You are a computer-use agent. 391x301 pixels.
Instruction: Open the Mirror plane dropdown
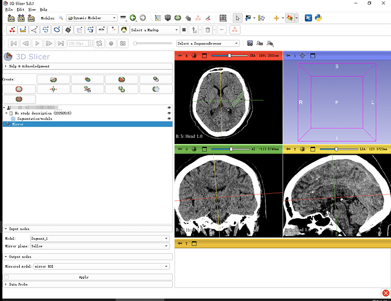coord(100,246)
